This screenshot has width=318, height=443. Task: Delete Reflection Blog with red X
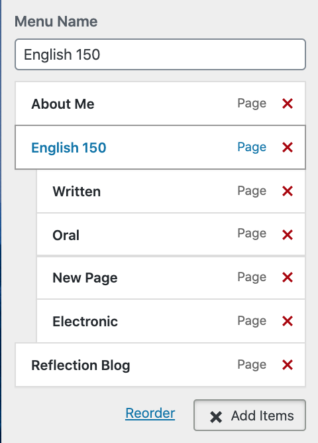pos(288,365)
